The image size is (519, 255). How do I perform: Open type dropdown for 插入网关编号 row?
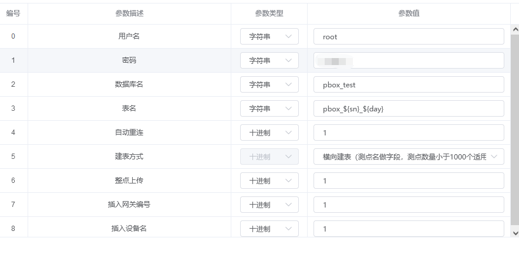[x=269, y=205]
